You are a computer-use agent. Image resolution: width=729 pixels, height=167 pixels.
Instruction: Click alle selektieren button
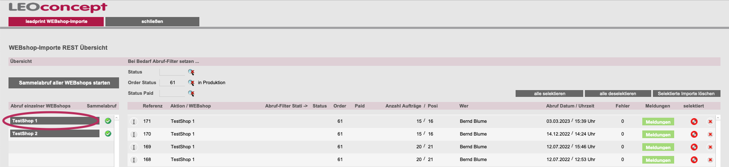click(549, 93)
